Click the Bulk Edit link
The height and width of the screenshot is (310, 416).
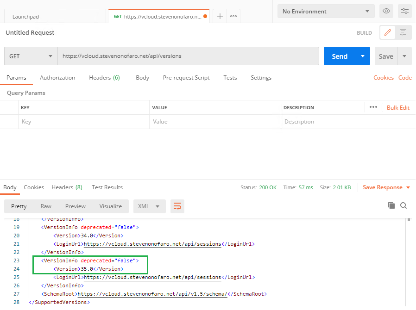398,108
